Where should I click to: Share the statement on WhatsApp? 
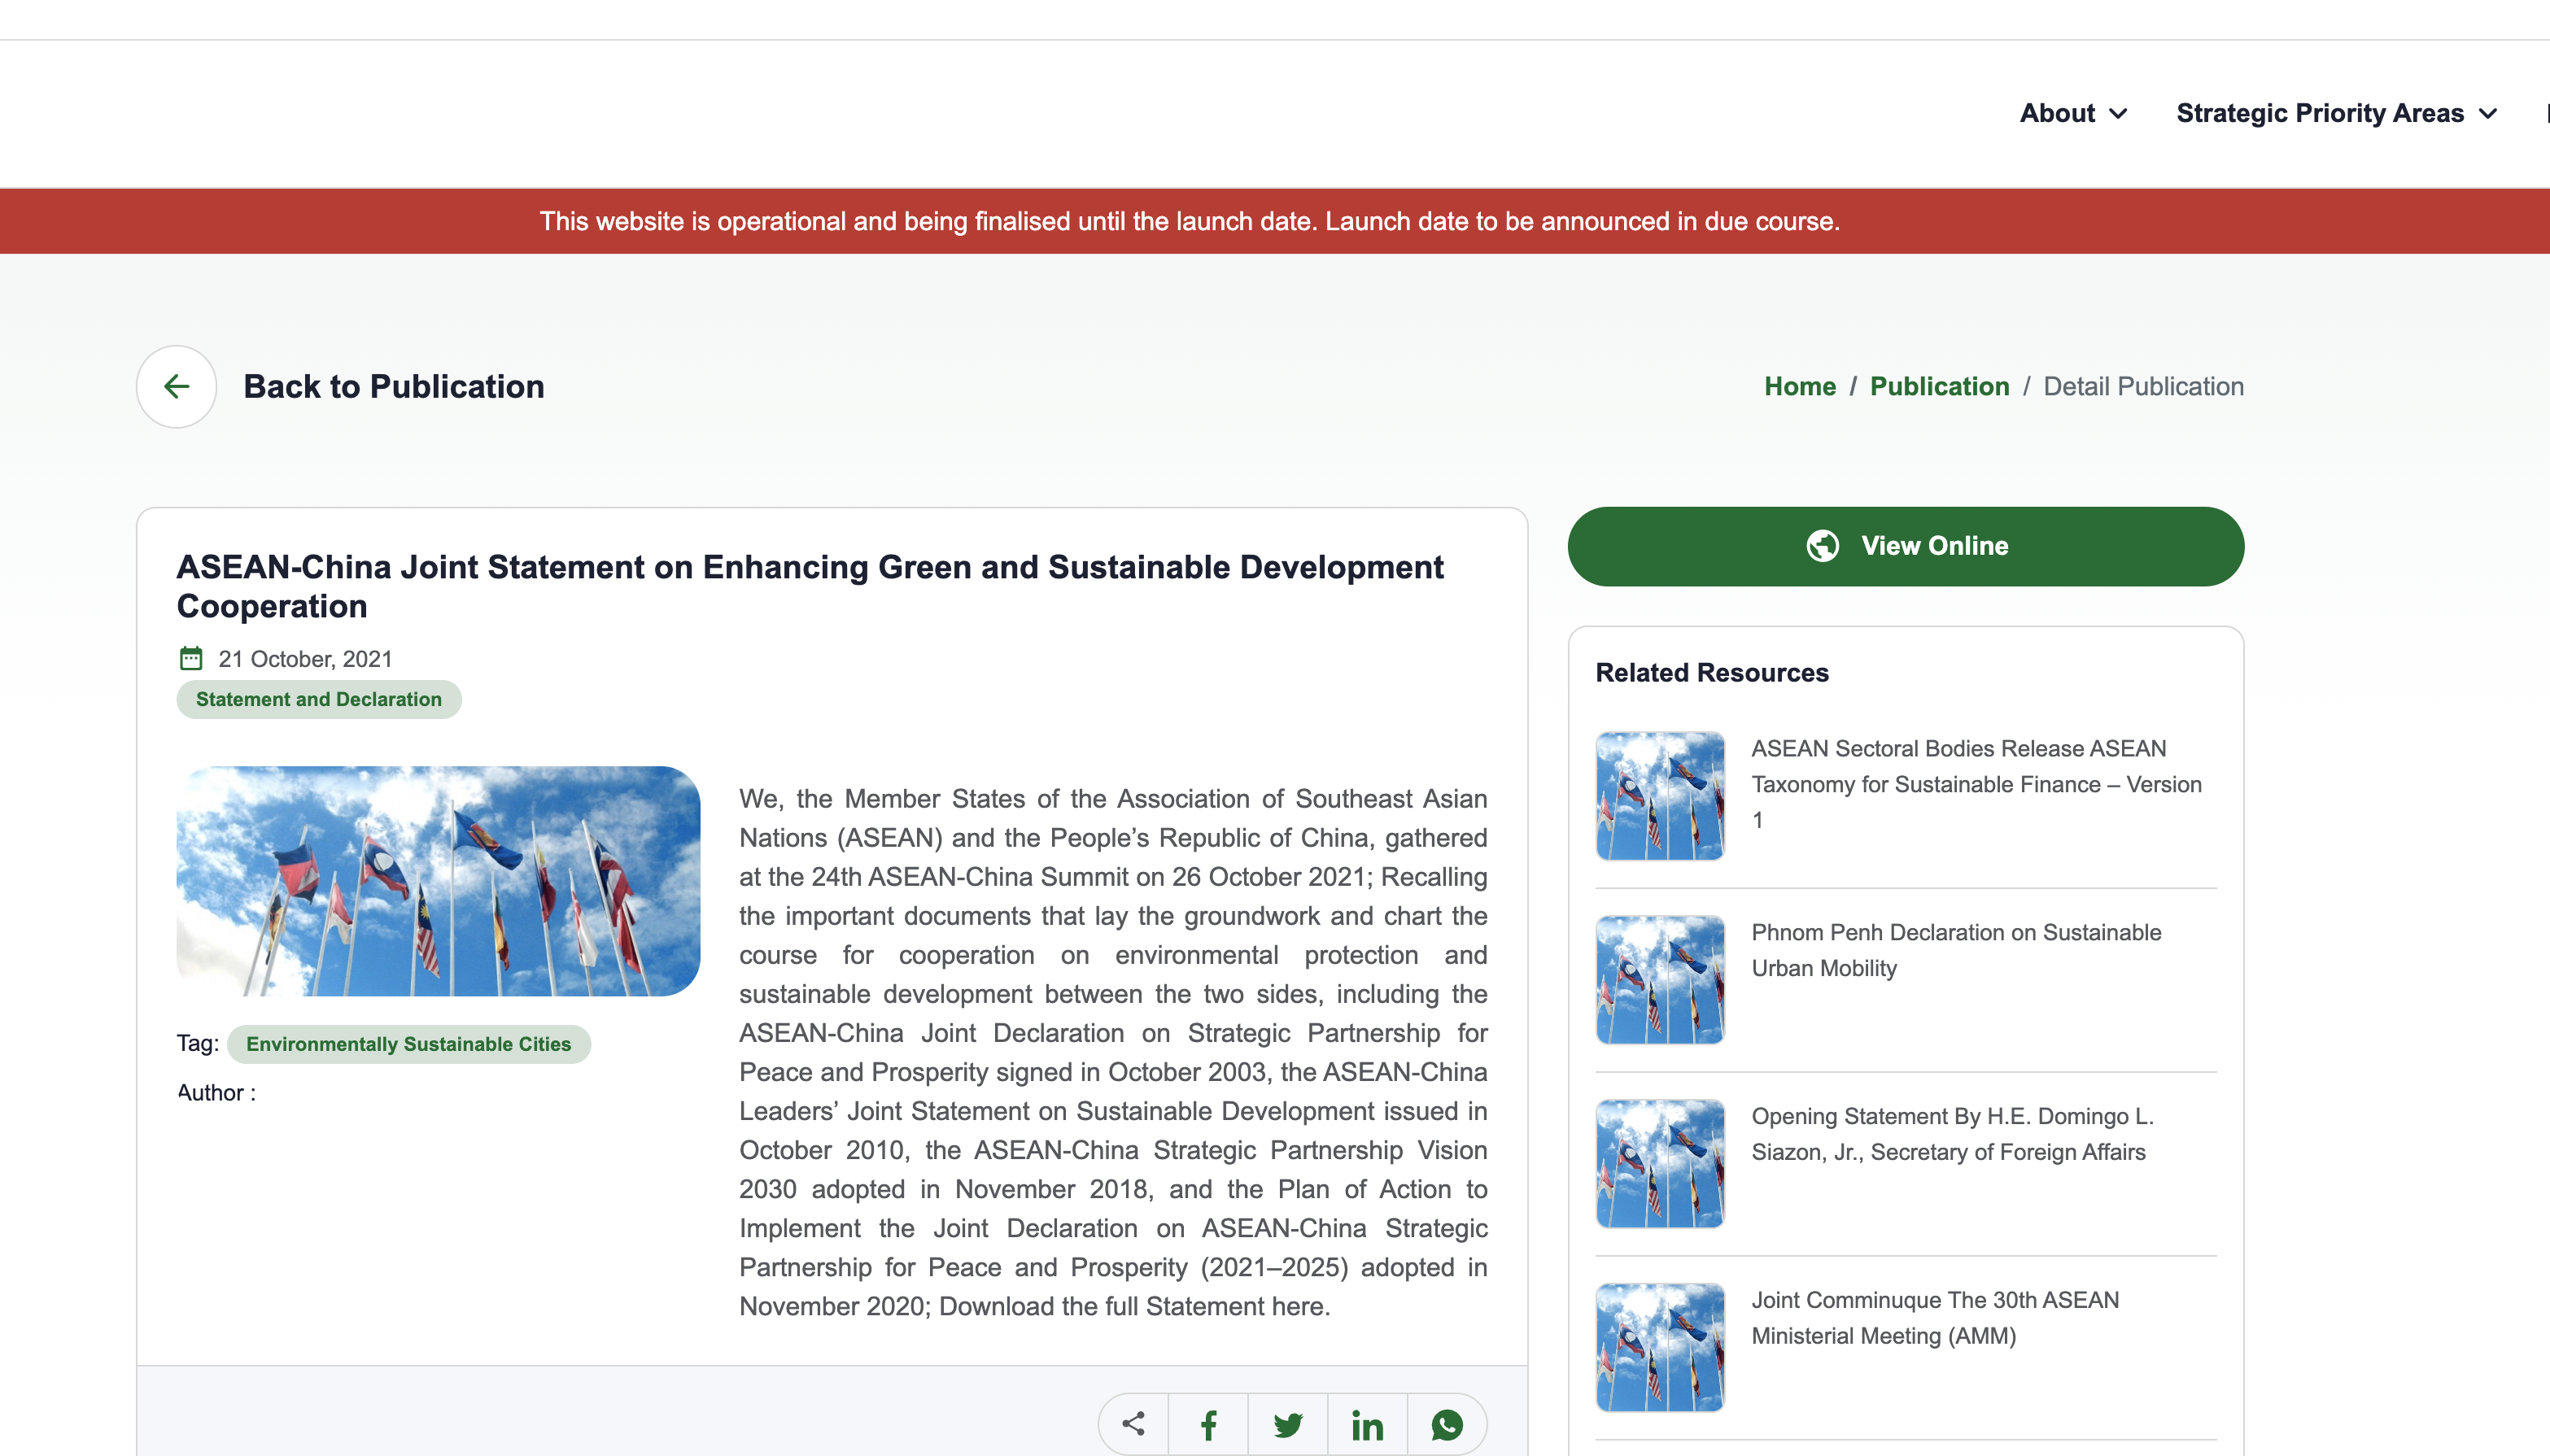point(1446,1424)
